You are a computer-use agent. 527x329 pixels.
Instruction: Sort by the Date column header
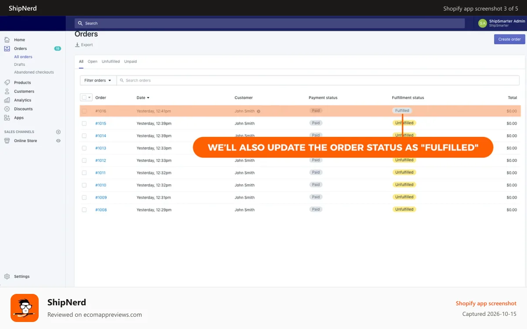143,98
